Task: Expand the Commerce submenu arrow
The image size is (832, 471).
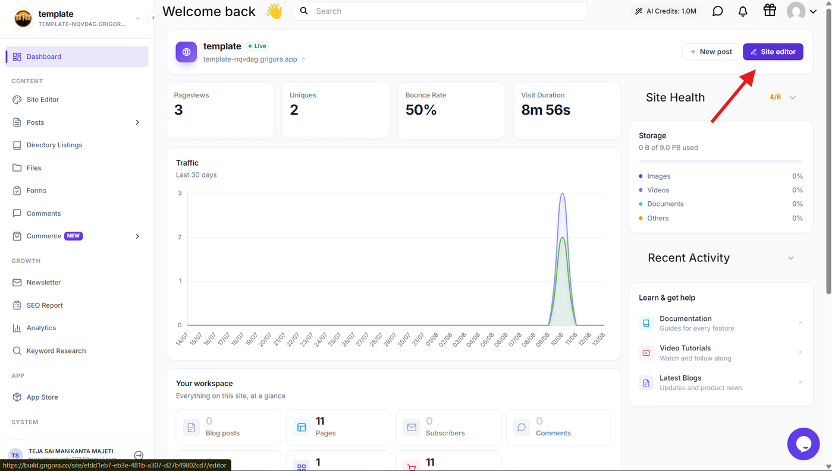Action: 137,236
